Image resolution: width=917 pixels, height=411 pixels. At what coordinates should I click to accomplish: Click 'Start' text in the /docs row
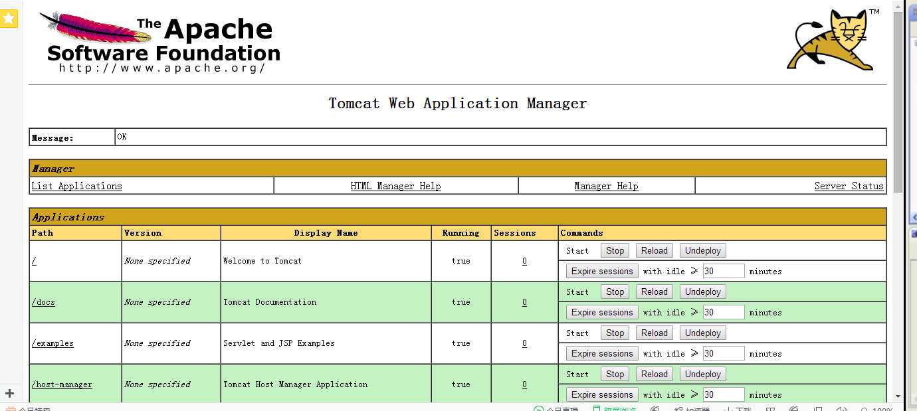click(577, 291)
